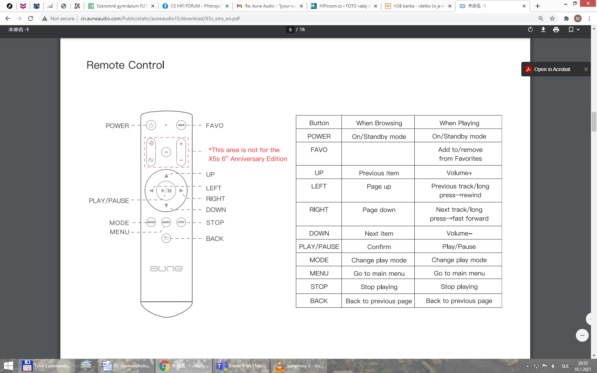Dismiss the Open in Acrobat popup
Screen dimensions: 597x373
point(586,69)
